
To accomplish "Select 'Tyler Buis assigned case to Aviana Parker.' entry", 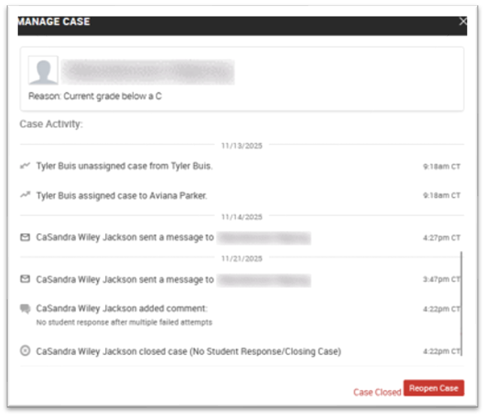I will [x=122, y=195].
